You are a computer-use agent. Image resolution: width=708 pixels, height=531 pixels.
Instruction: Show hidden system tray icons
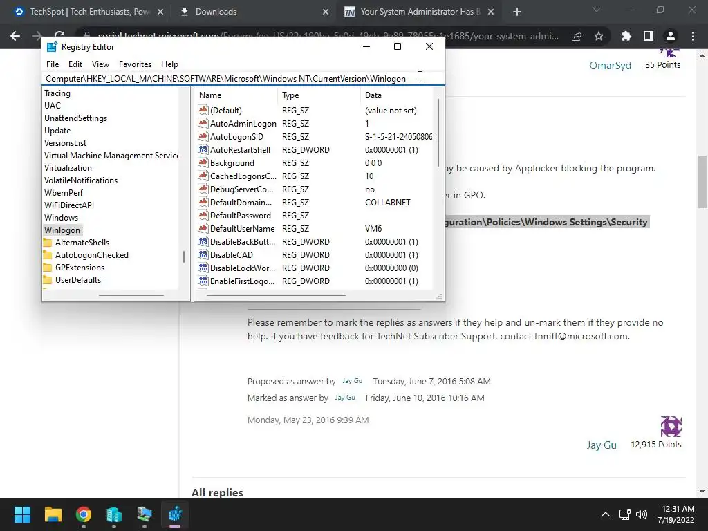click(606, 514)
